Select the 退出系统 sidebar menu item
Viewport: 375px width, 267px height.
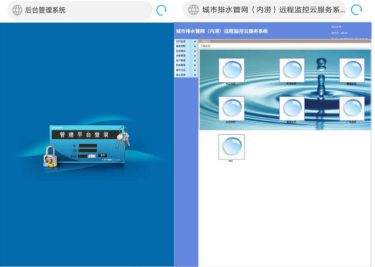point(181,75)
